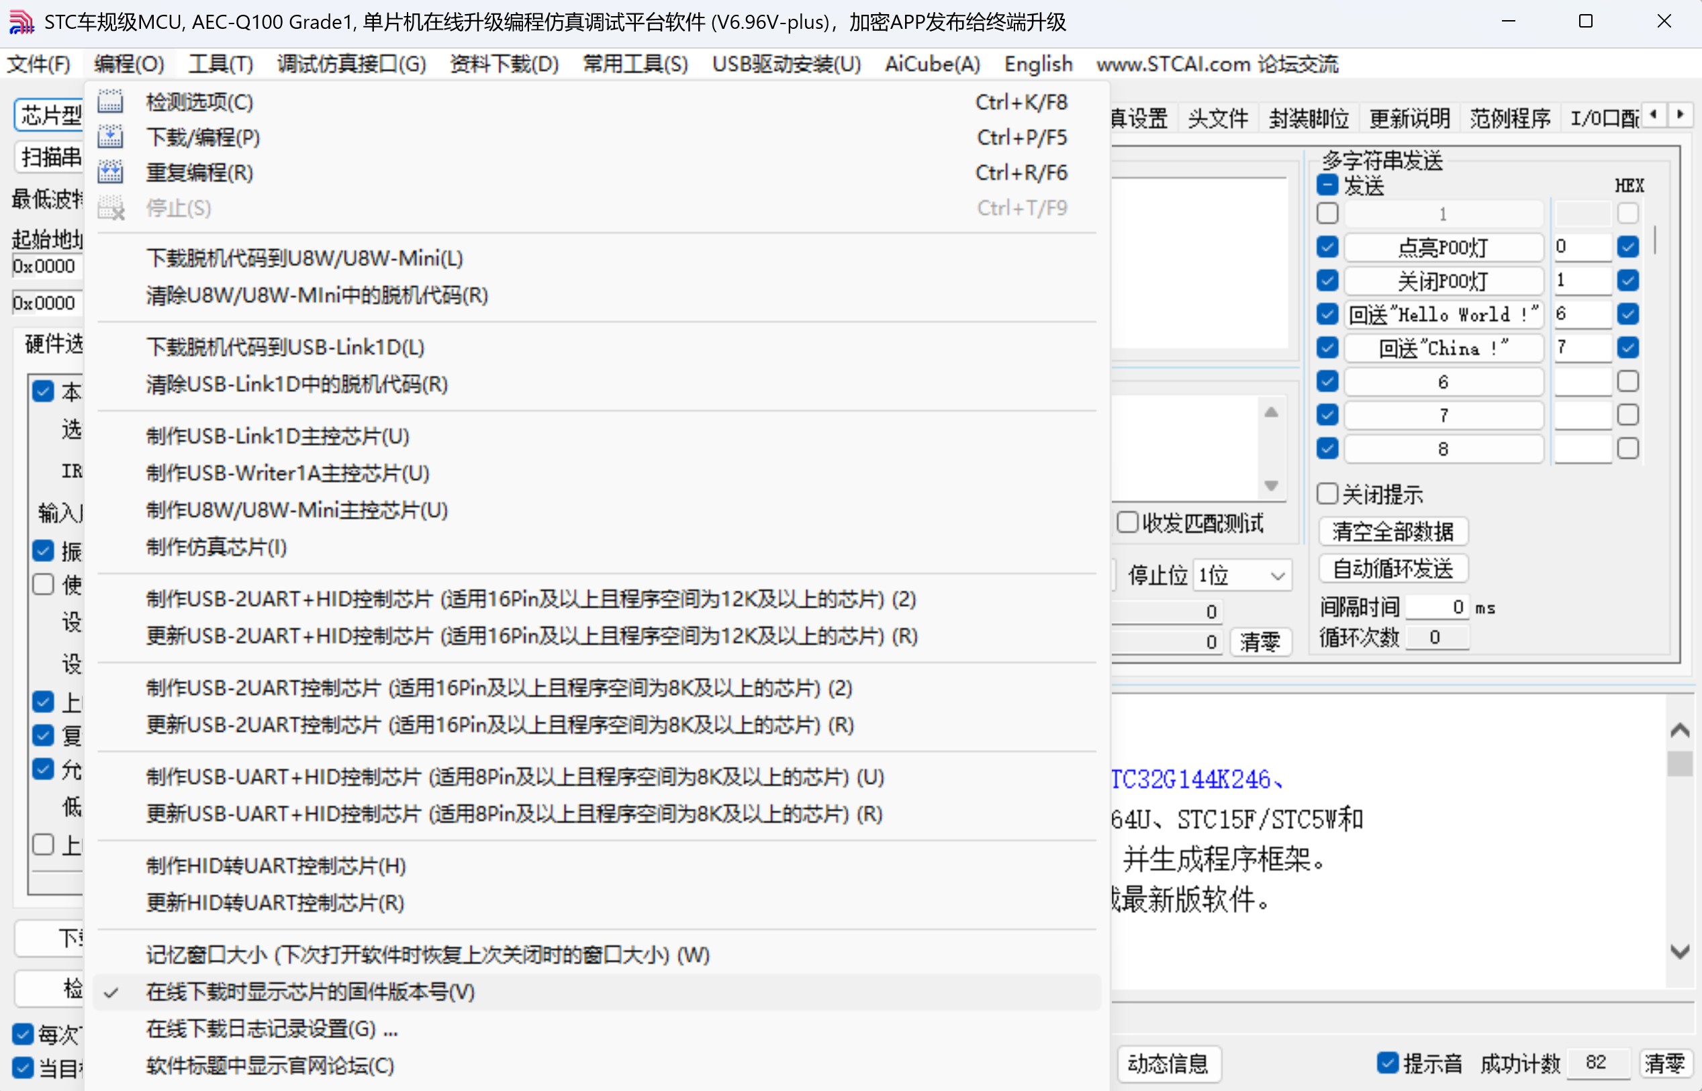1702x1091 pixels.
Task: Click 清零 beside the counter fields
Action: (x=1260, y=642)
